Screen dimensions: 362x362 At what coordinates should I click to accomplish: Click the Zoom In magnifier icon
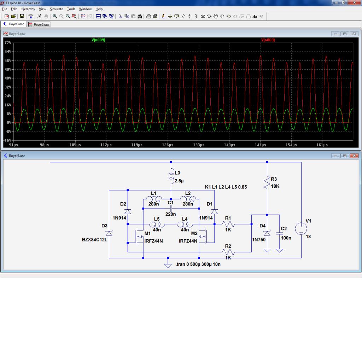55,16
